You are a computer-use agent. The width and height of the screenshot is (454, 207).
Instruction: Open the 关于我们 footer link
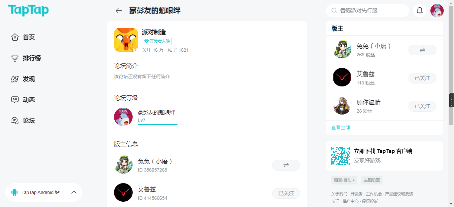click(339, 194)
